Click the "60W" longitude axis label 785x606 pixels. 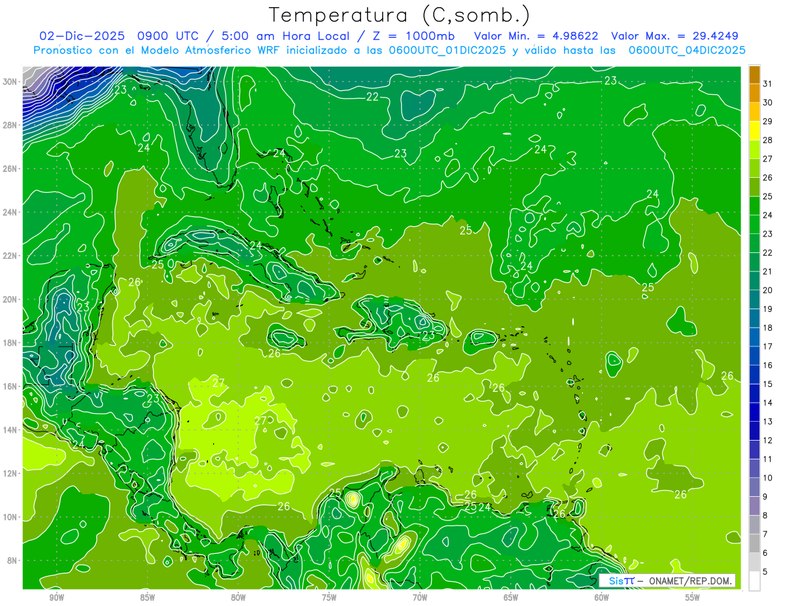(602, 598)
